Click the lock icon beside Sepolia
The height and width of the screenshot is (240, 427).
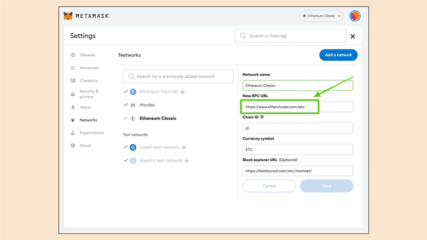[187, 161]
